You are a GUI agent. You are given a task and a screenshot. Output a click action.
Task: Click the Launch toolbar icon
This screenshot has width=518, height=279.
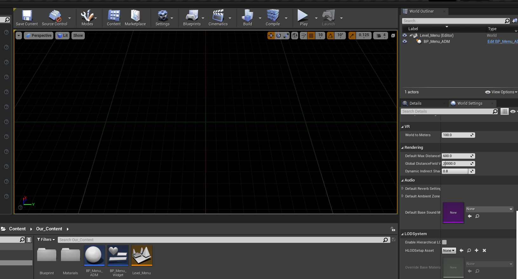(x=328, y=18)
